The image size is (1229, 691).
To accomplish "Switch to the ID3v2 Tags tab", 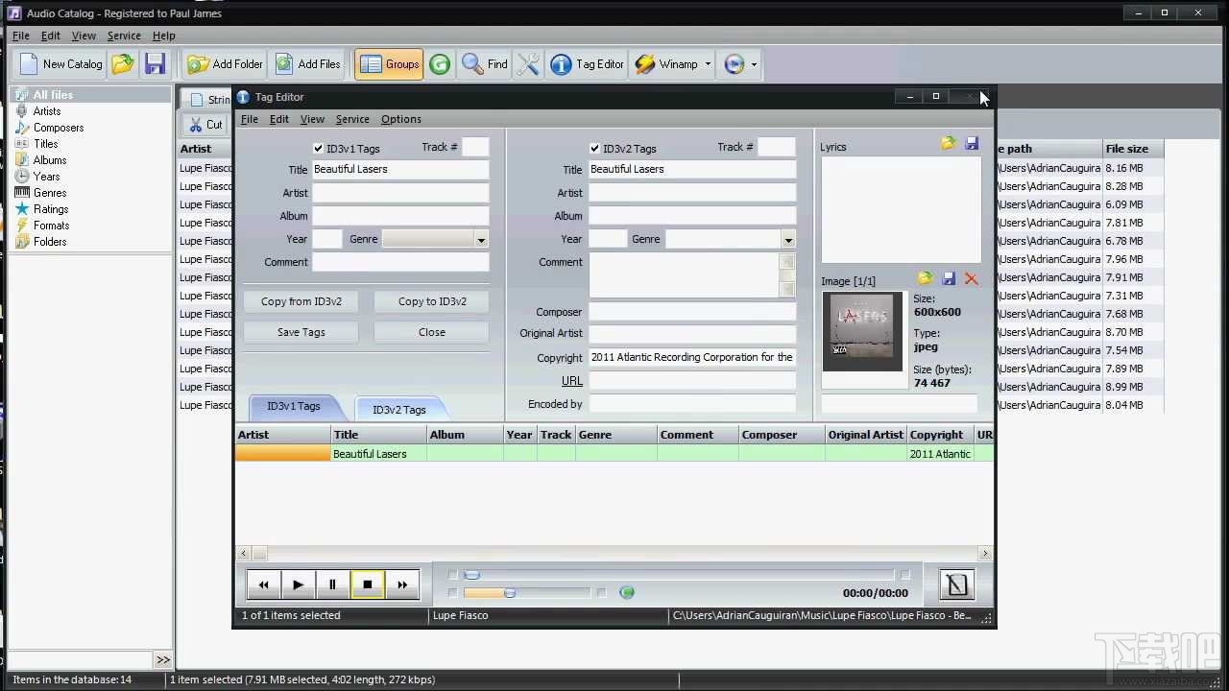I will (399, 410).
